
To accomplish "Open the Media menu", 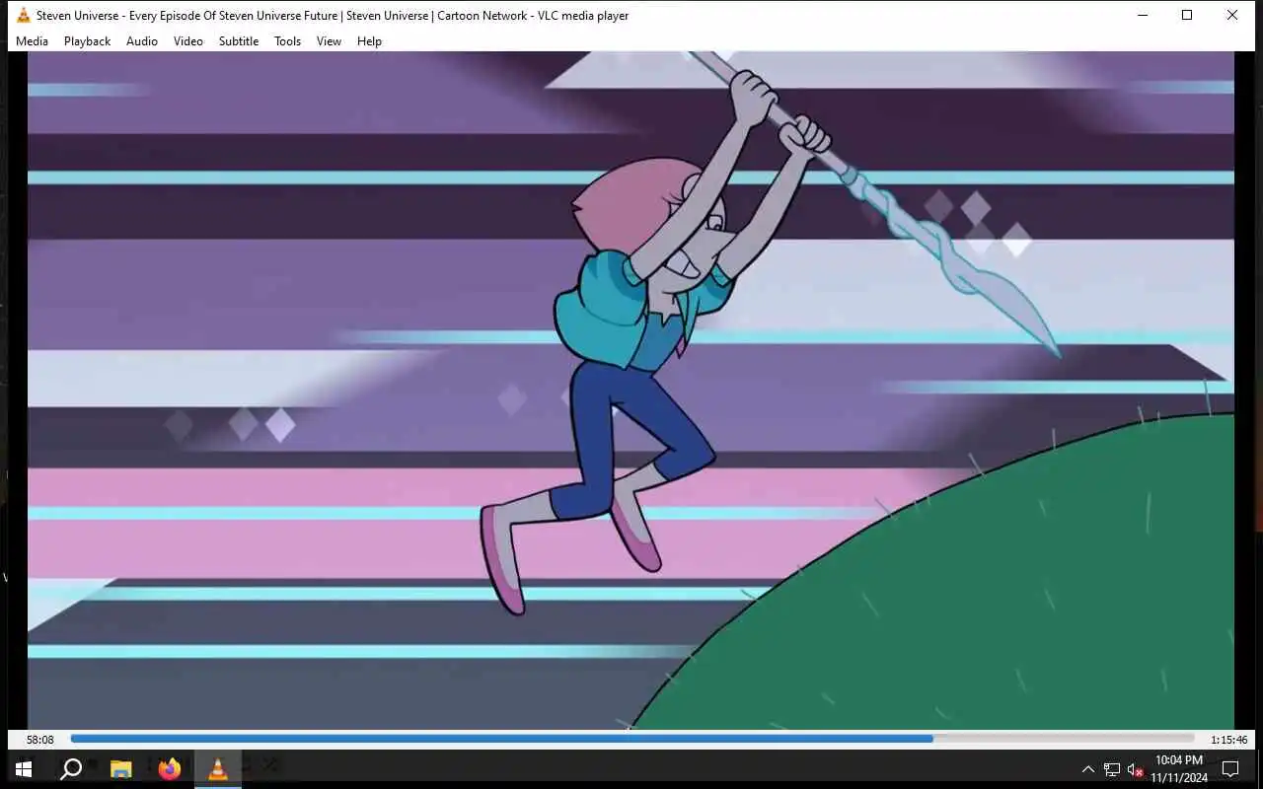I will [32, 41].
